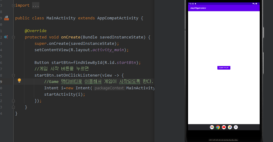Click the italic activity_main layout reference

[x=108, y=50]
